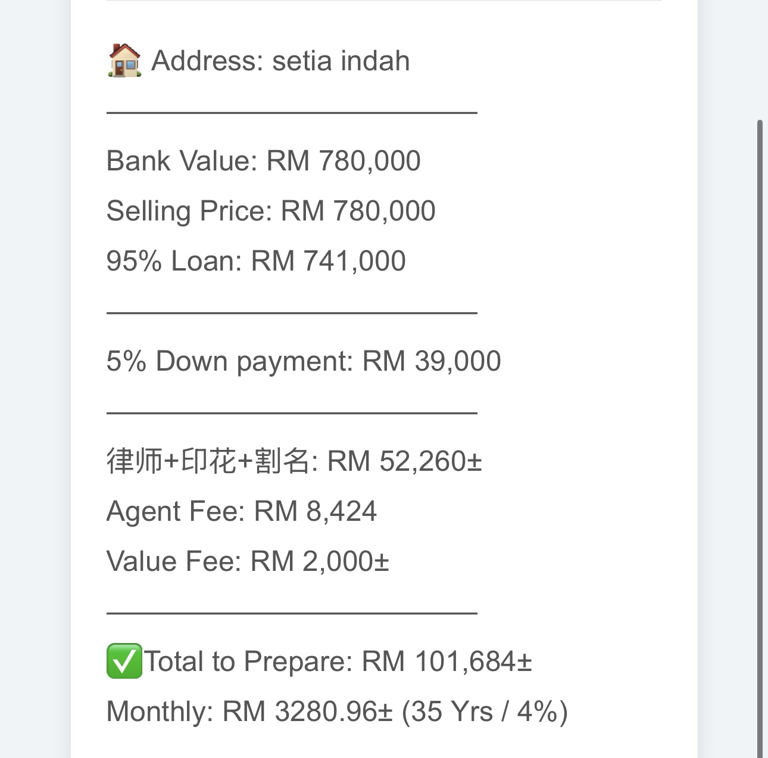This screenshot has width=768, height=758.
Task: Click the Selling Price label
Action: (x=189, y=211)
